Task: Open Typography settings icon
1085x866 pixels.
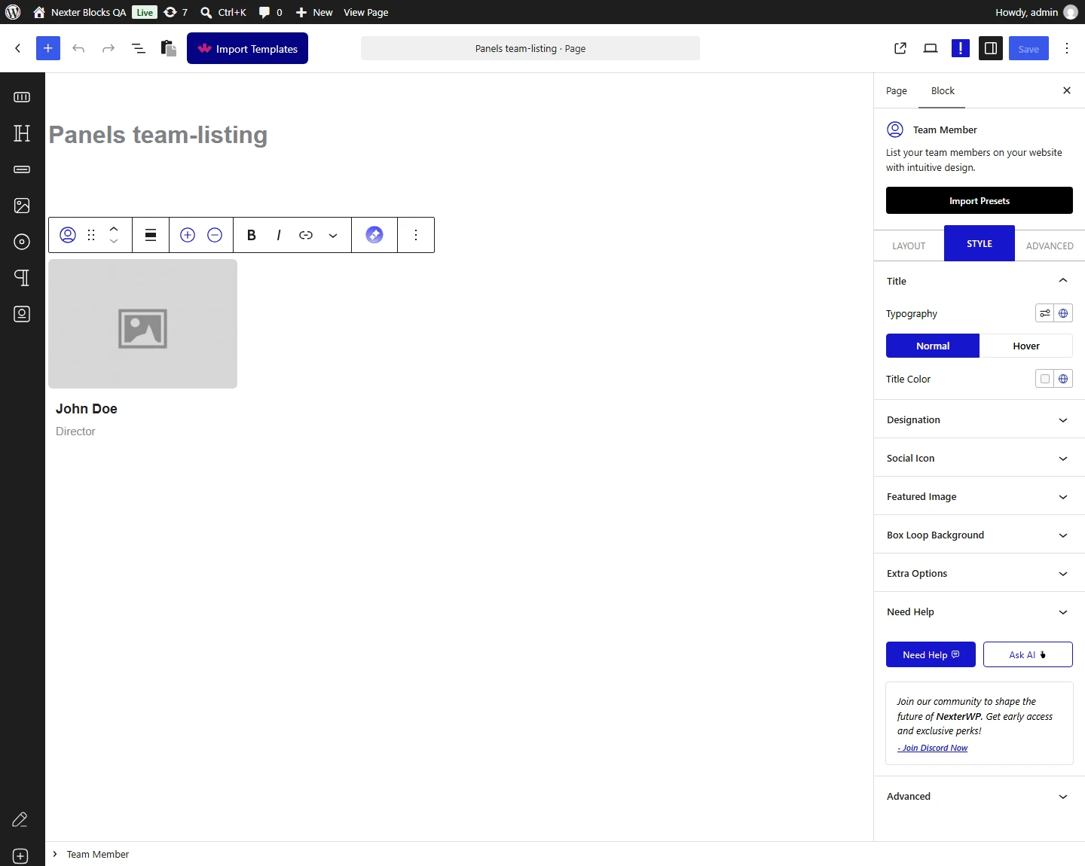Action: (1044, 313)
